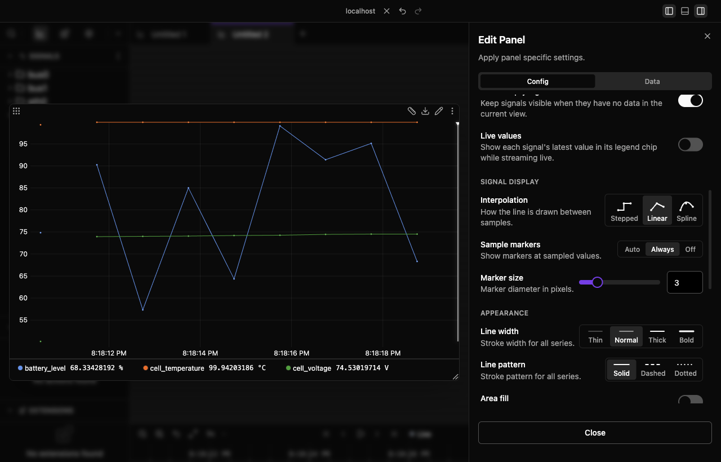Viewport: 721px width, 462px height.
Task: Select the Dotted line pattern
Action: [686, 369]
